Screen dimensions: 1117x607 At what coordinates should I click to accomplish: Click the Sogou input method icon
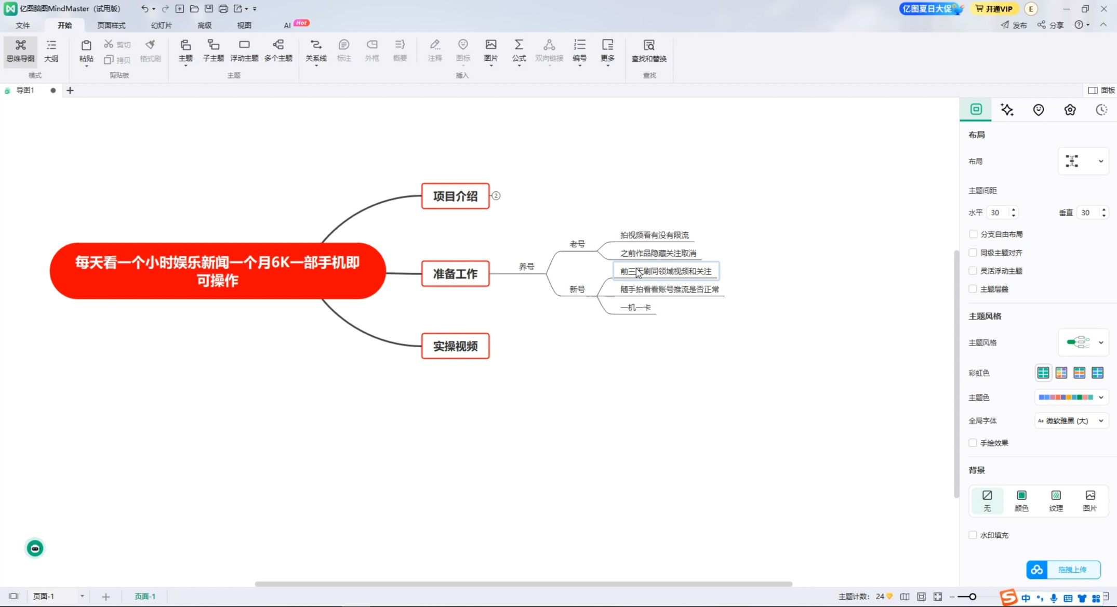tap(1008, 597)
